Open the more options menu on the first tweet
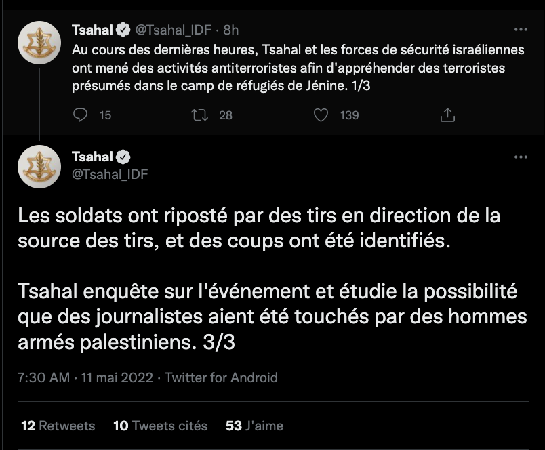This screenshot has height=450, width=545. 521,30
